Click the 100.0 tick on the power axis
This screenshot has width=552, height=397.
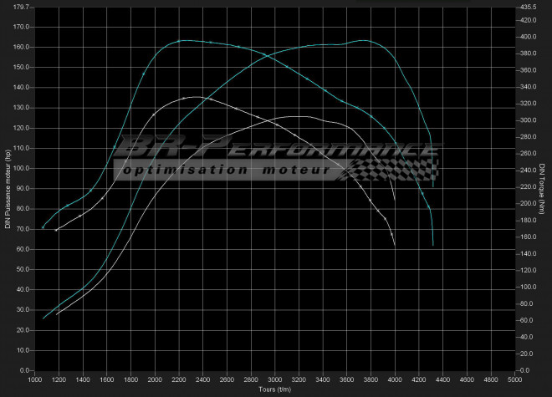18,168
